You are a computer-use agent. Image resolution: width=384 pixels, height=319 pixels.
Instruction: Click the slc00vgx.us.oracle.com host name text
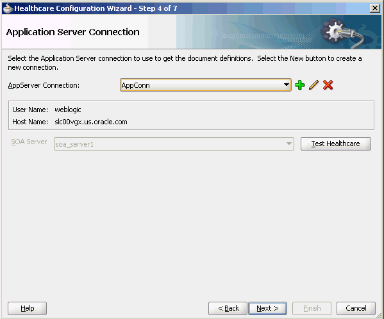[91, 122]
